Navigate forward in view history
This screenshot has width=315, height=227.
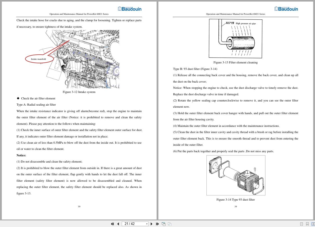point(169,224)
